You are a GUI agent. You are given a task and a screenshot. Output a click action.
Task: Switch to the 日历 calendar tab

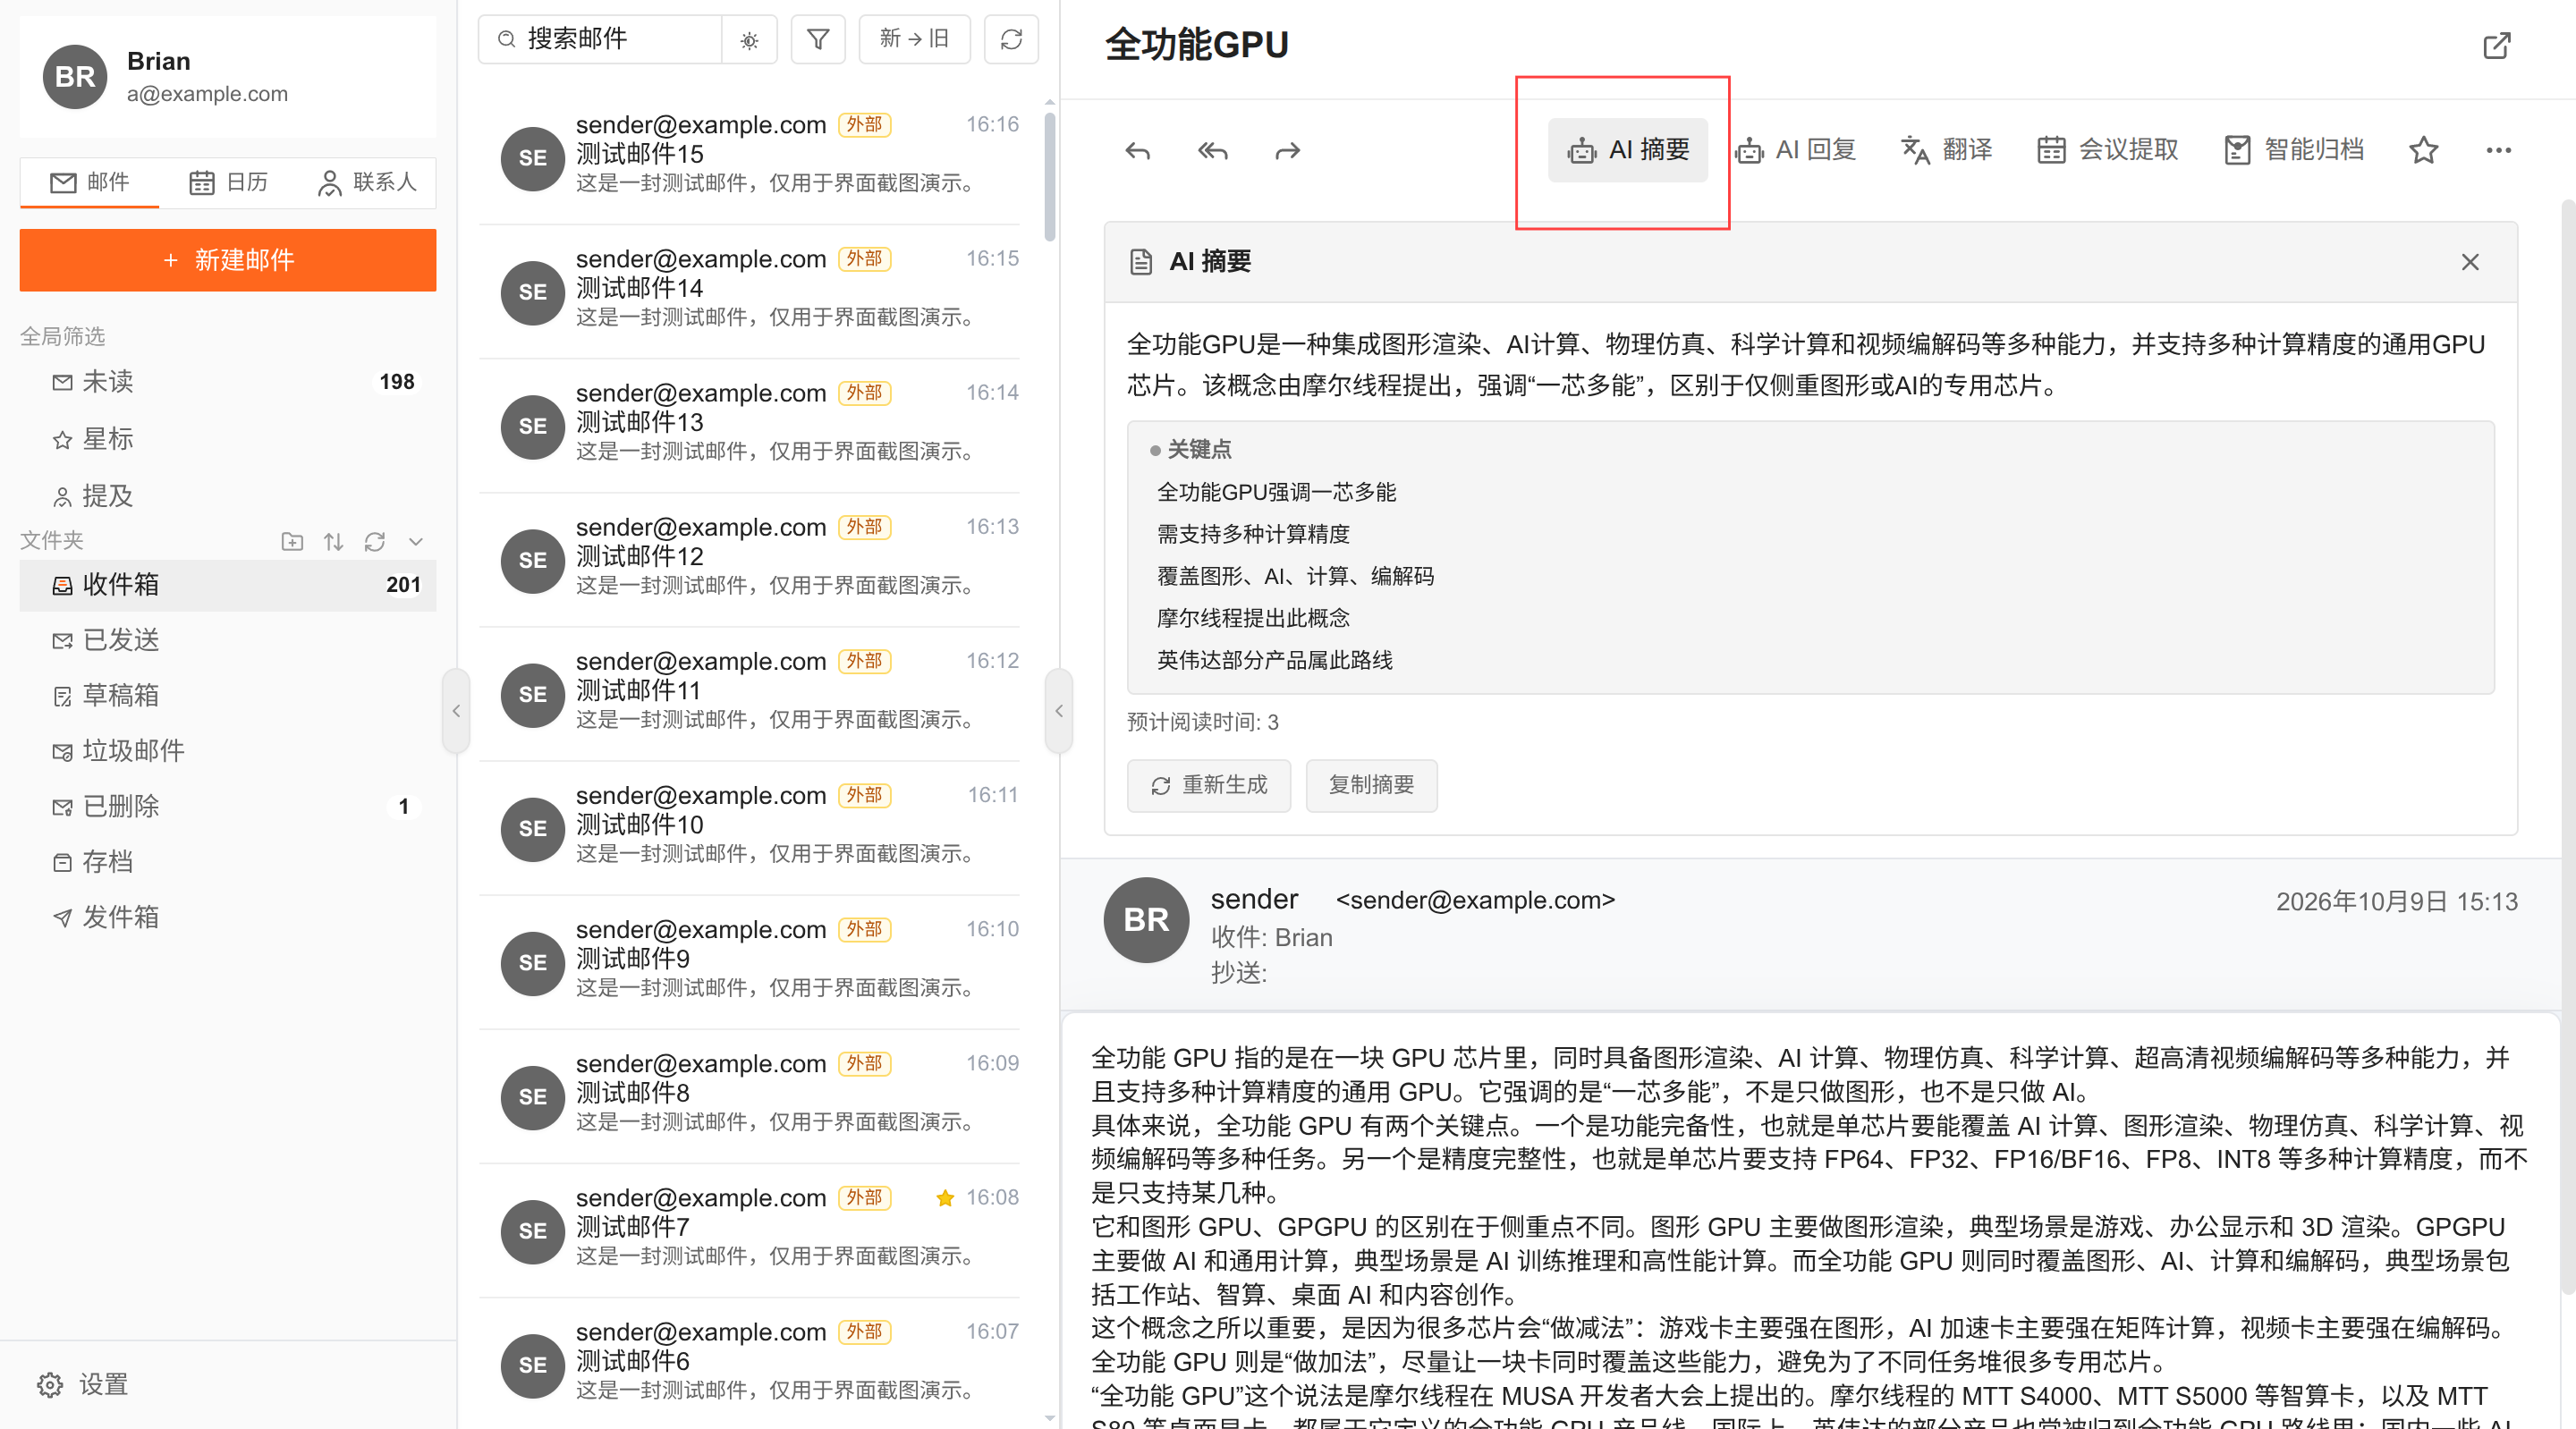click(x=228, y=182)
